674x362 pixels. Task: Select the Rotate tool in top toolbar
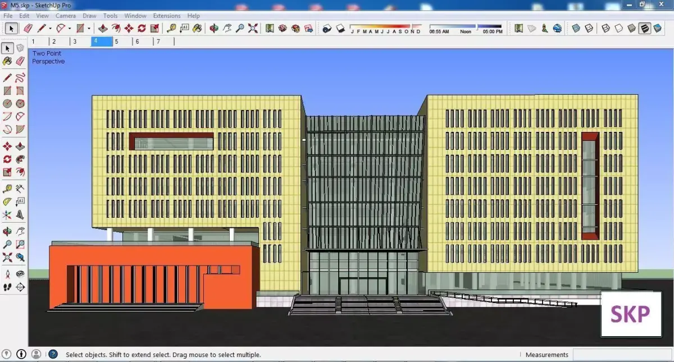pos(142,28)
